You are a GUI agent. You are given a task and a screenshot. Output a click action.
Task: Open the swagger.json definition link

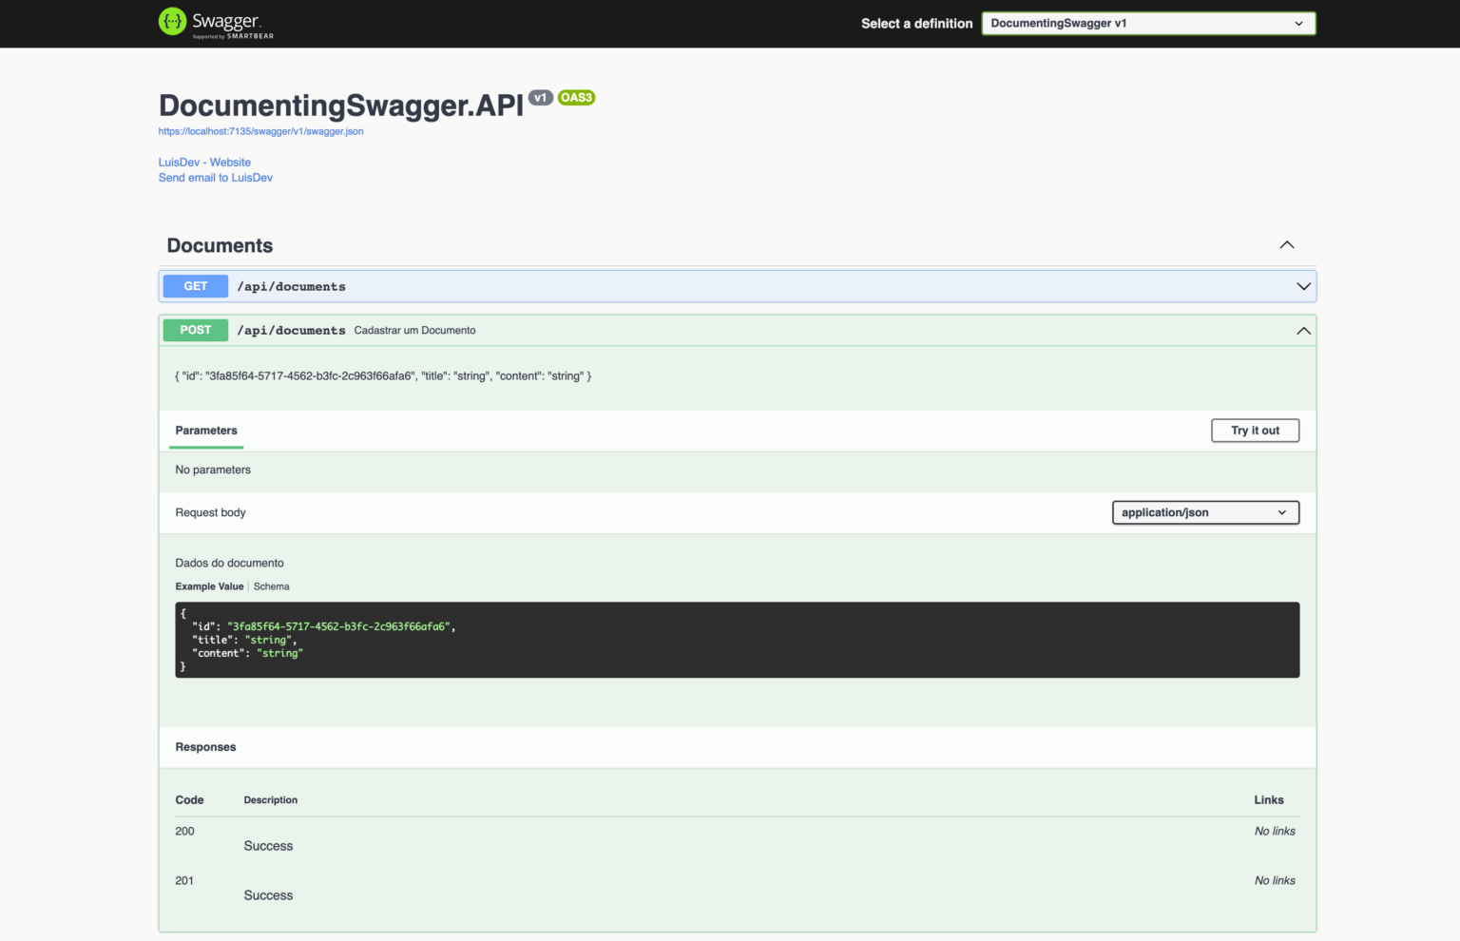260,130
